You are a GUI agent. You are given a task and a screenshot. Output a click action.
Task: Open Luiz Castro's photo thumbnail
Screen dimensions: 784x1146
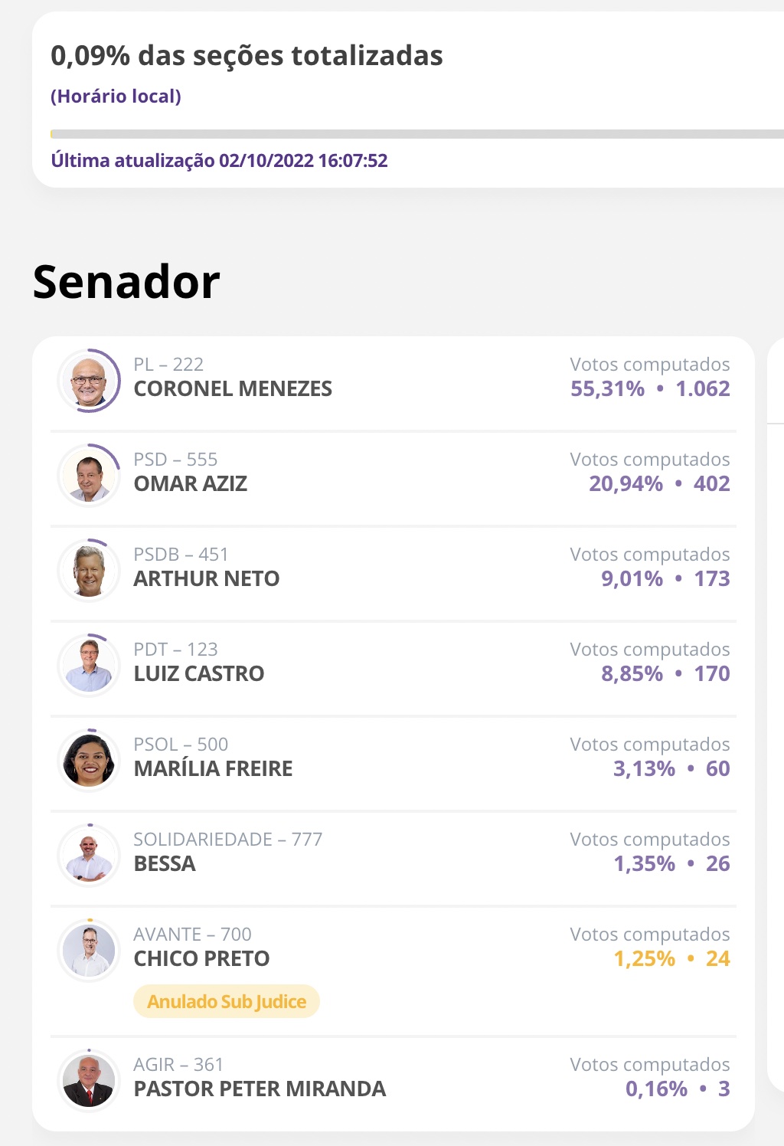pos(88,666)
